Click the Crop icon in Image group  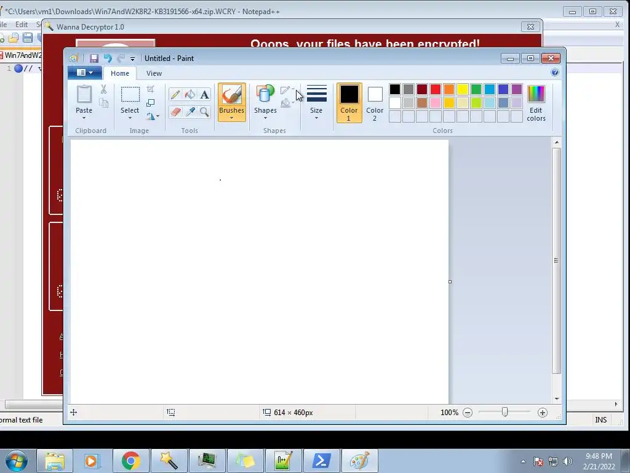coord(151,89)
